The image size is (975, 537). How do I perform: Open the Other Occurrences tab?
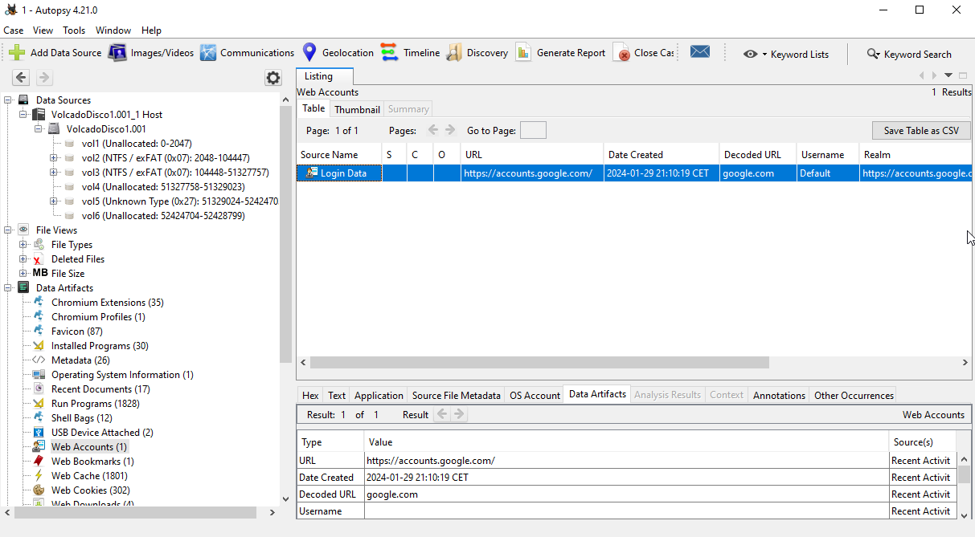pyautogui.click(x=854, y=395)
